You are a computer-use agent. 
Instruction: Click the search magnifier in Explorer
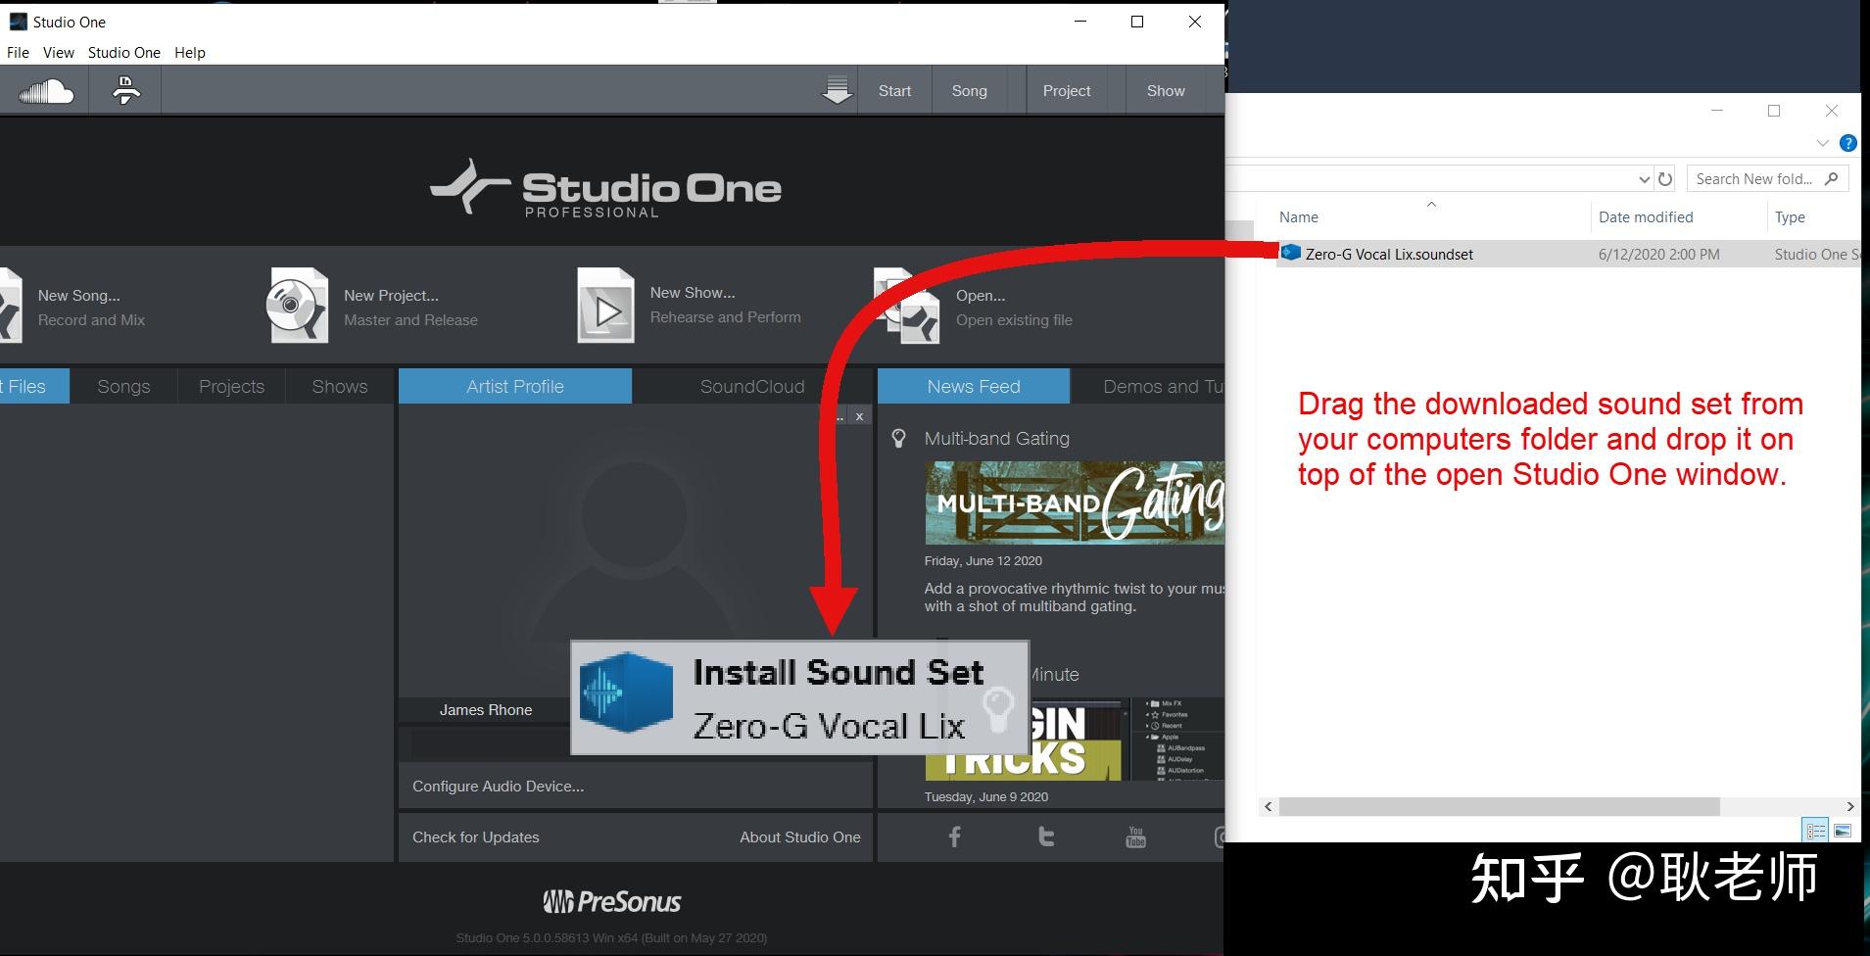(1832, 178)
